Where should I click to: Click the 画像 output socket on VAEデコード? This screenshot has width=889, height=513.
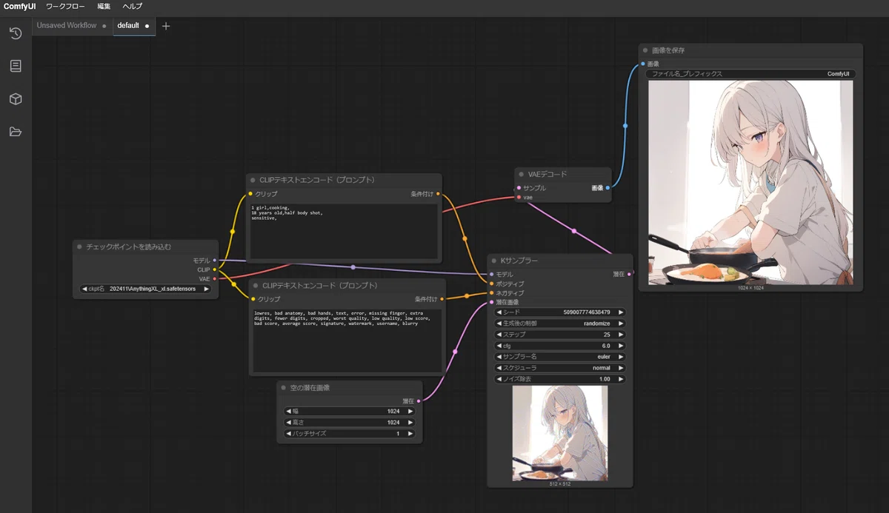[607, 188]
